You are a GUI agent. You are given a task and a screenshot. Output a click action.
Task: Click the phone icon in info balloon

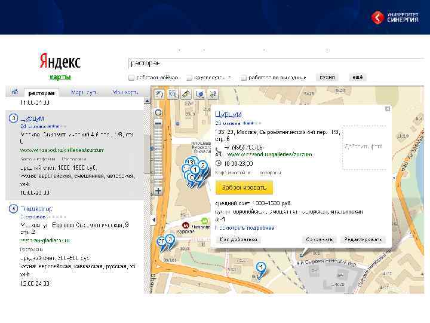click(x=219, y=150)
